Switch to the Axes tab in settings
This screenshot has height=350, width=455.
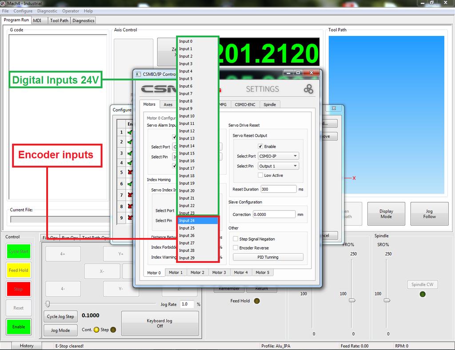pyautogui.click(x=168, y=105)
